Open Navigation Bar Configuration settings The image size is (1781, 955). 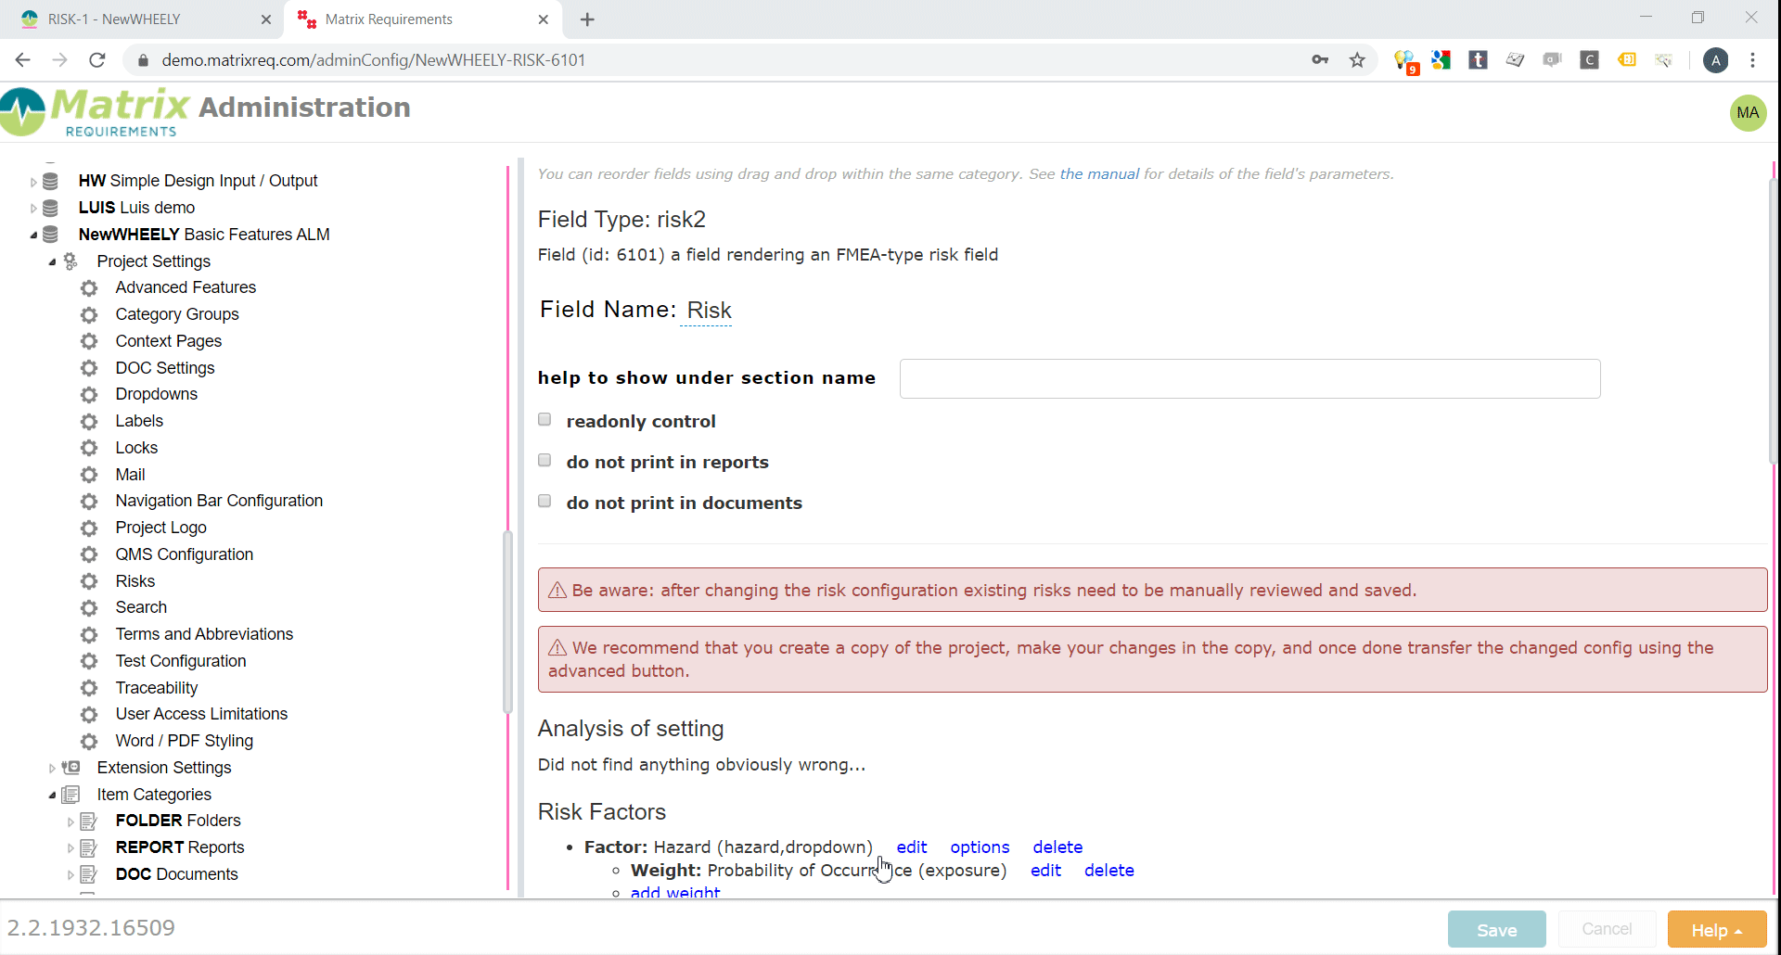[219, 501]
